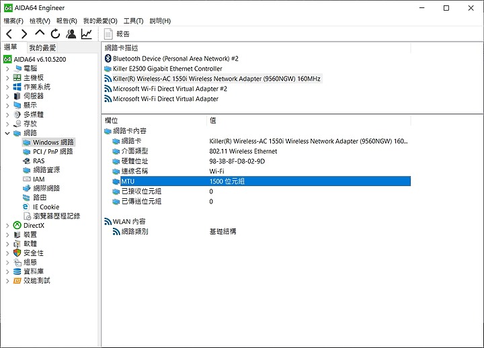Screen dimensions: 484x348
Task: Collapse the 網路 tree node
Action: pyautogui.click(x=7, y=133)
